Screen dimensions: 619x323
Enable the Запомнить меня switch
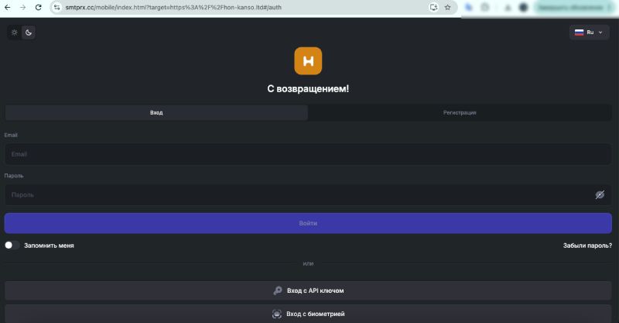[x=12, y=245]
